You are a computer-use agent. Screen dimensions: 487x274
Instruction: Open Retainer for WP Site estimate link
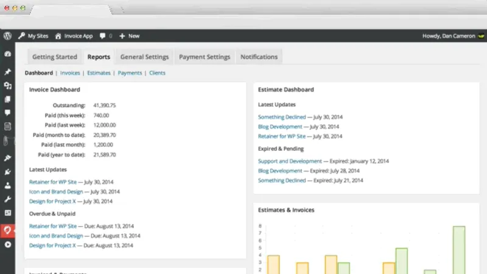[x=282, y=136]
